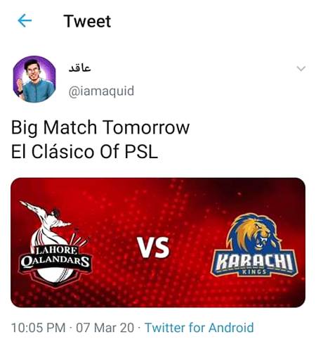Go back using the blue arrow
This screenshot has height=346, width=316.
(x=25, y=20)
